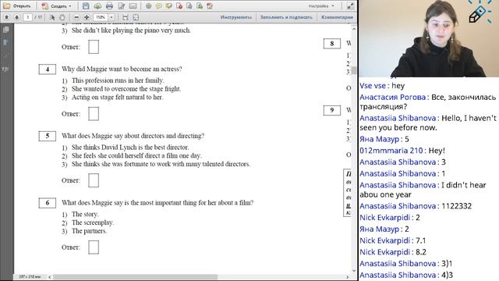Show page thumbnails in left sidebar
Image resolution: width=499 pixels, height=281 pixels.
coord(5,30)
